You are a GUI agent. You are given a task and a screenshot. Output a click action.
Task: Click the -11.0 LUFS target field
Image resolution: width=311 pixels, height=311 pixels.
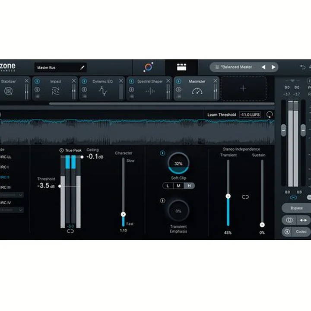tap(250, 115)
